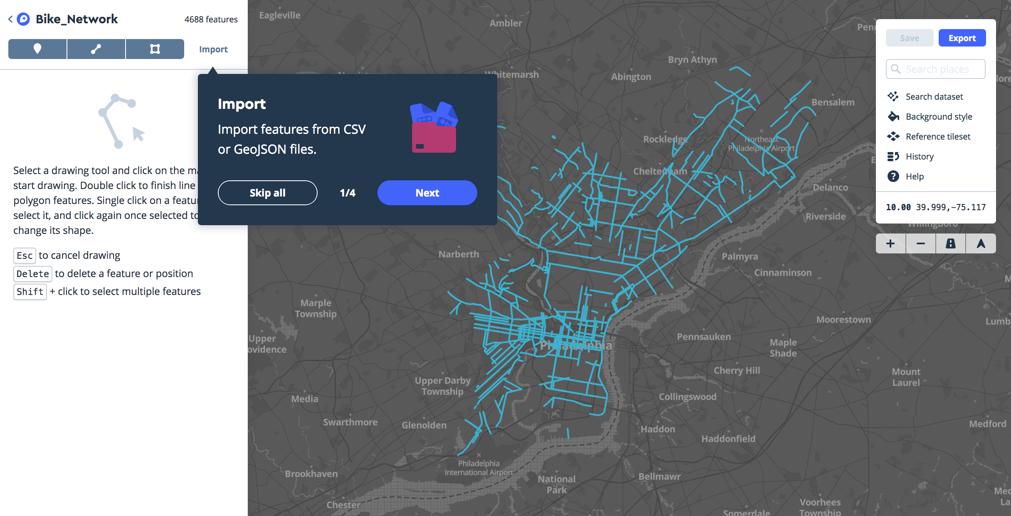Image resolution: width=1011 pixels, height=516 pixels.
Task: Click the 4688 features count
Action: pyautogui.click(x=211, y=19)
